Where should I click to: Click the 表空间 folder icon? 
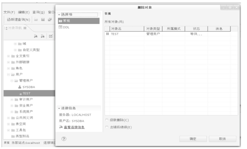coord(13,124)
